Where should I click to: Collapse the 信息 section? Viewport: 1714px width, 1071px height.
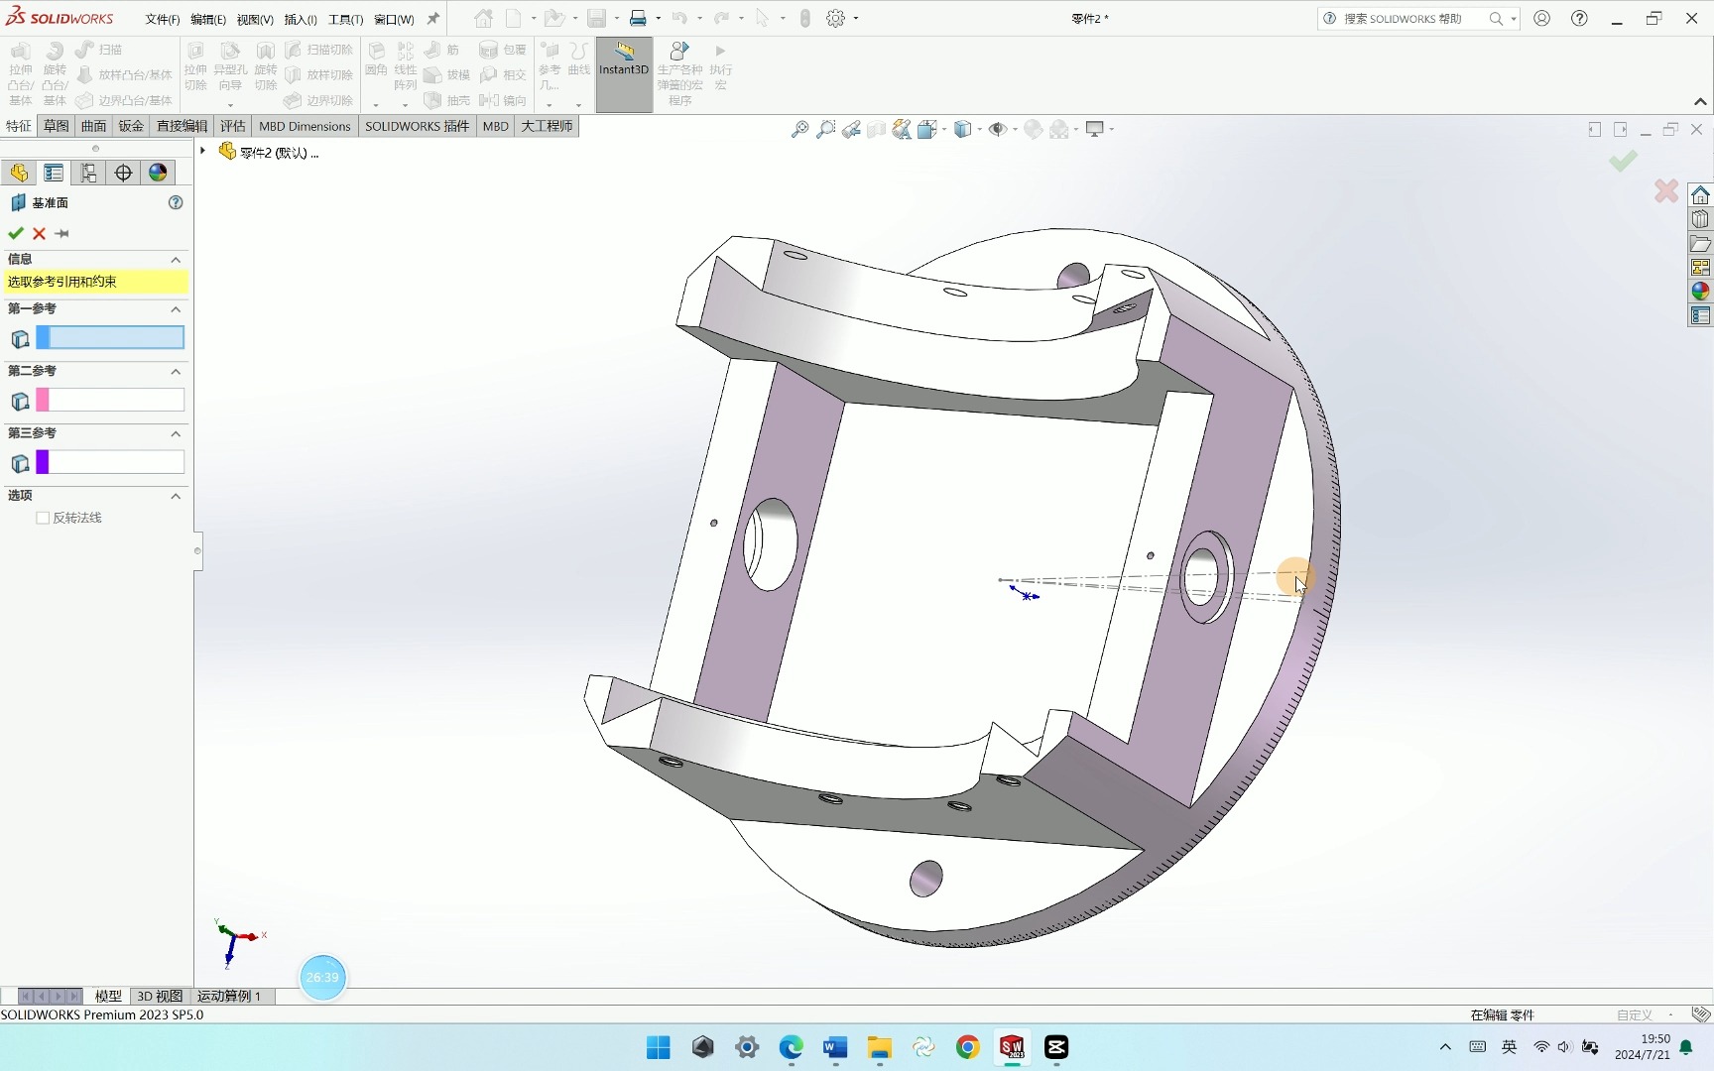pyautogui.click(x=176, y=260)
